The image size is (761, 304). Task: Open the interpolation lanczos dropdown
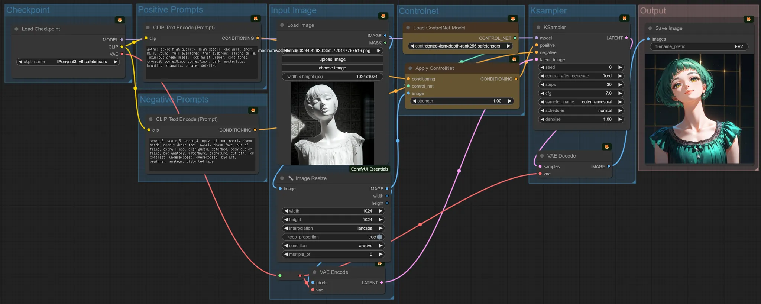(x=332, y=228)
